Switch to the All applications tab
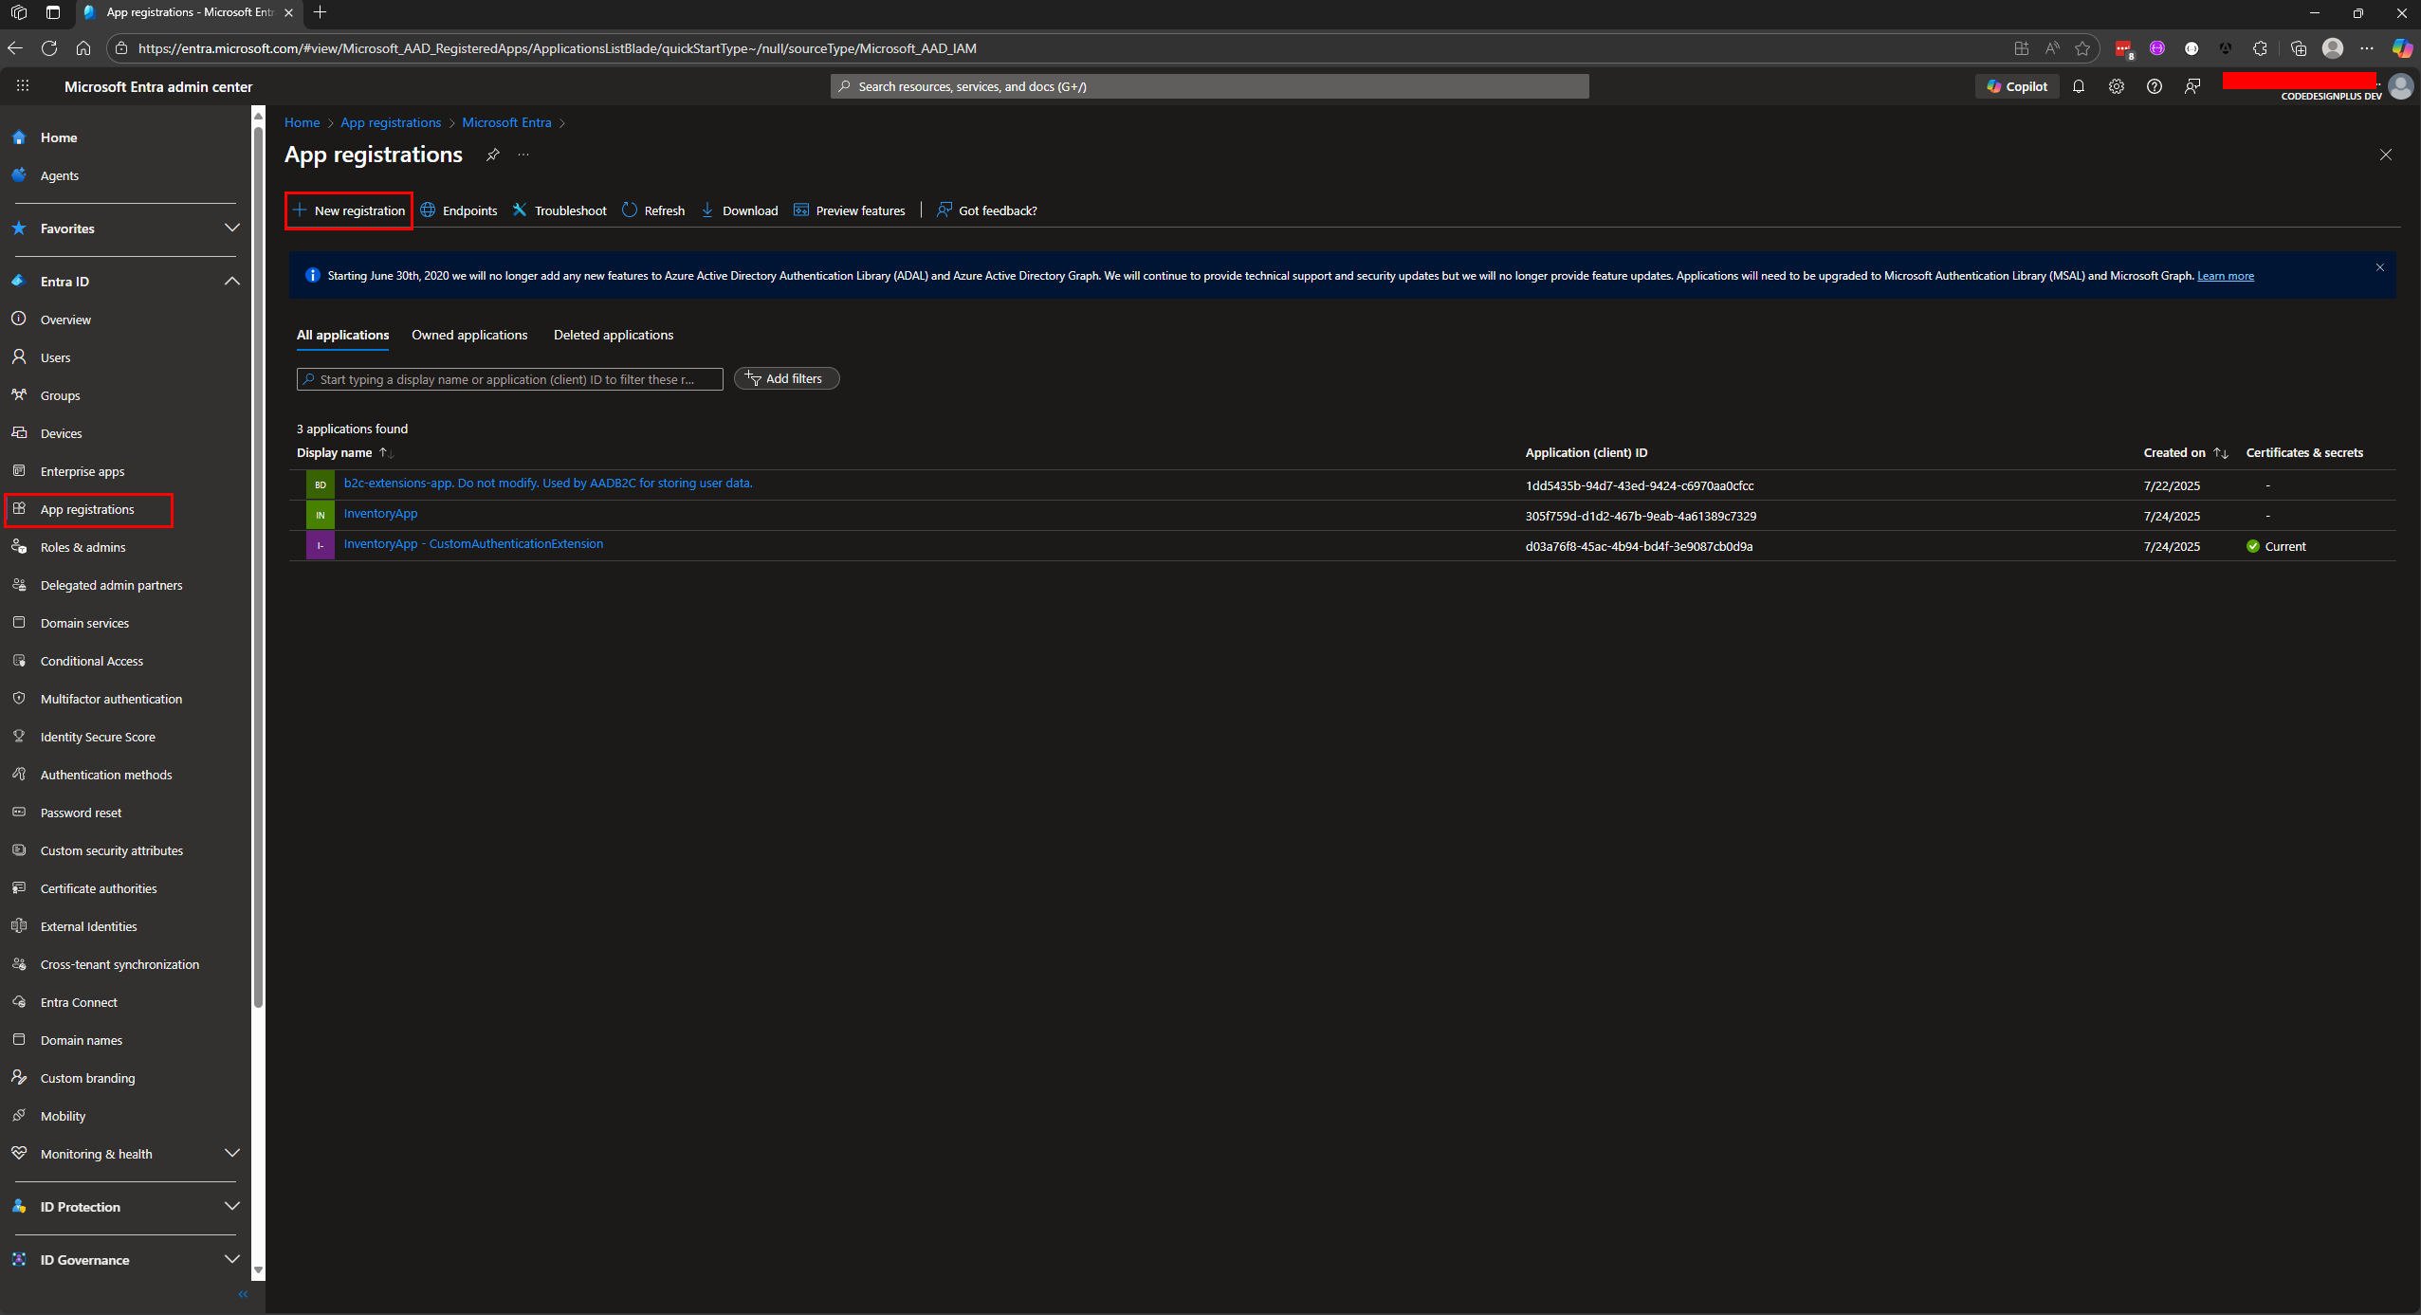 342,335
